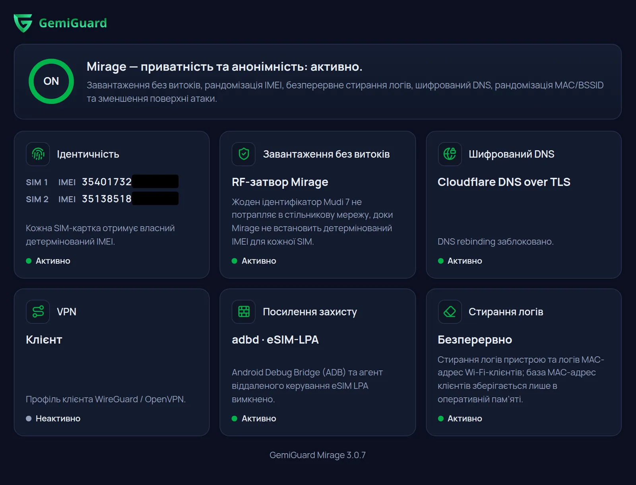Toggle the Mirage ON power ring
Image resolution: width=636 pixels, height=485 pixels.
(51, 81)
